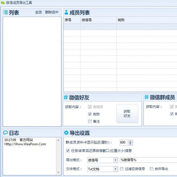Click the 获取好友 button

click(127, 114)
